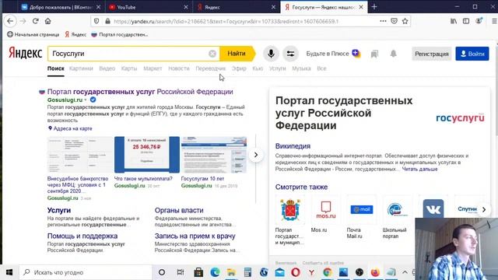Open File Explorer from taskbar
Screen dimensions: 498x280
point(231,272)
